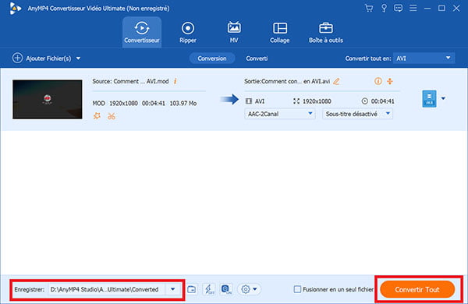Click the register key icon
The image size is (468, 304).
(384, 8)
